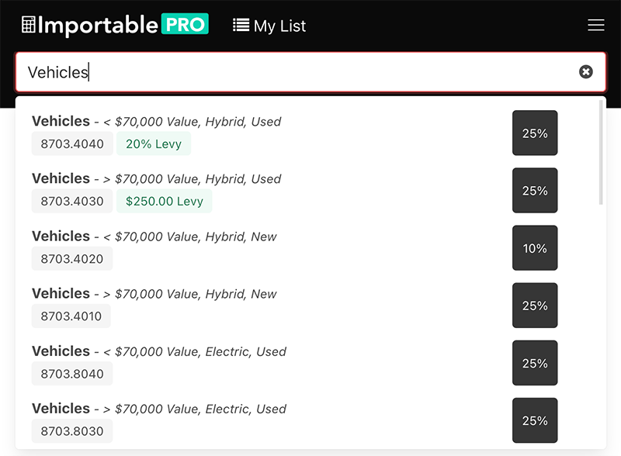Click the 25% tariff badge for 8703.4010

coord(535,305)
